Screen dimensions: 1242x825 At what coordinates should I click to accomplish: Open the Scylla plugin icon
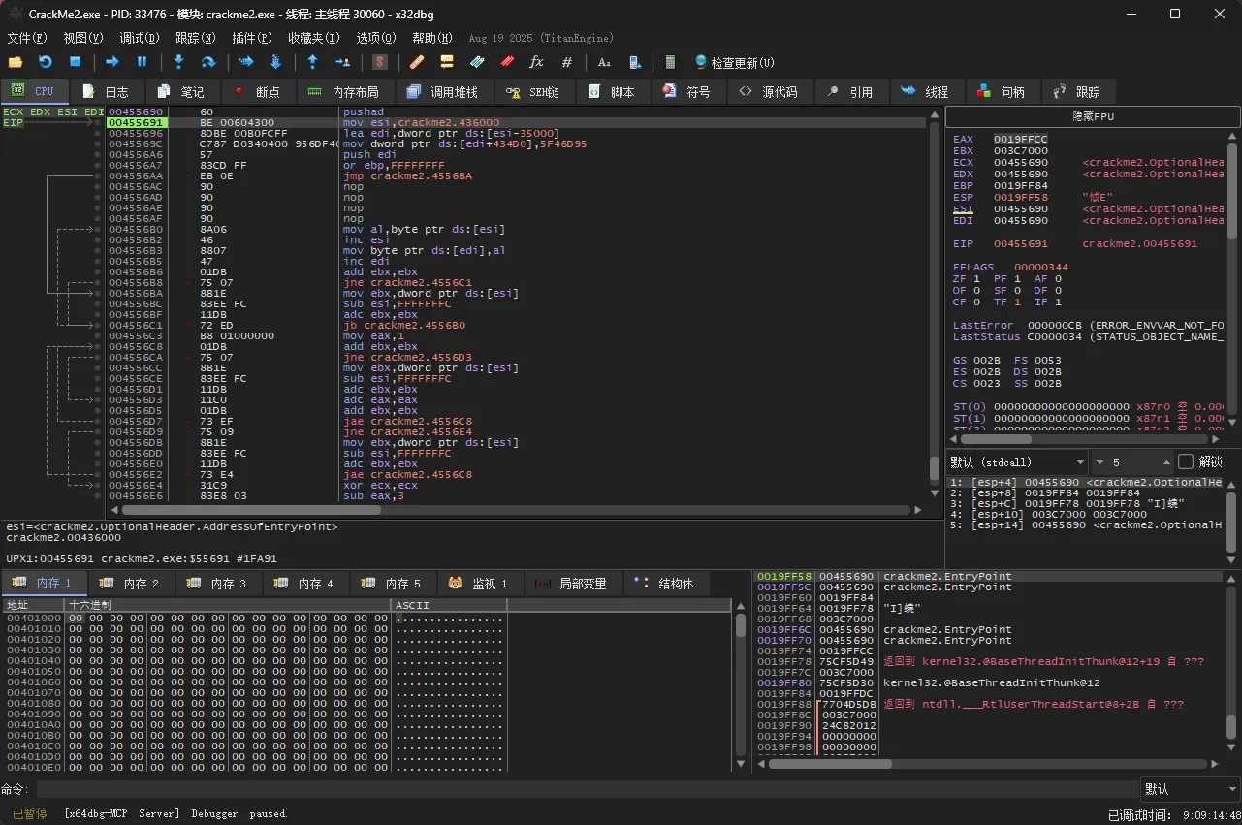(380, 62)
